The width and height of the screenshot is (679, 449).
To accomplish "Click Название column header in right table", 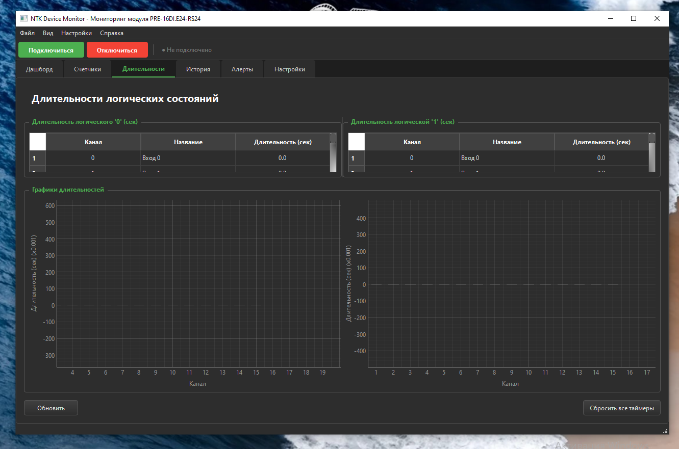I will coord(507,142).
